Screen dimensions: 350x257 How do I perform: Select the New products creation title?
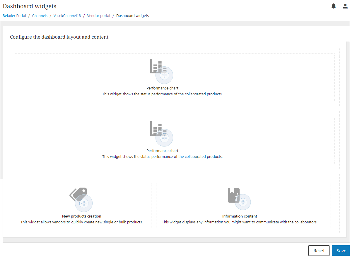(x=82, y=216)
